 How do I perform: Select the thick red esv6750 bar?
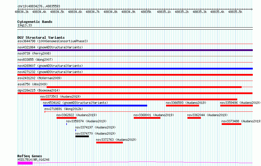tap(144, 87)
